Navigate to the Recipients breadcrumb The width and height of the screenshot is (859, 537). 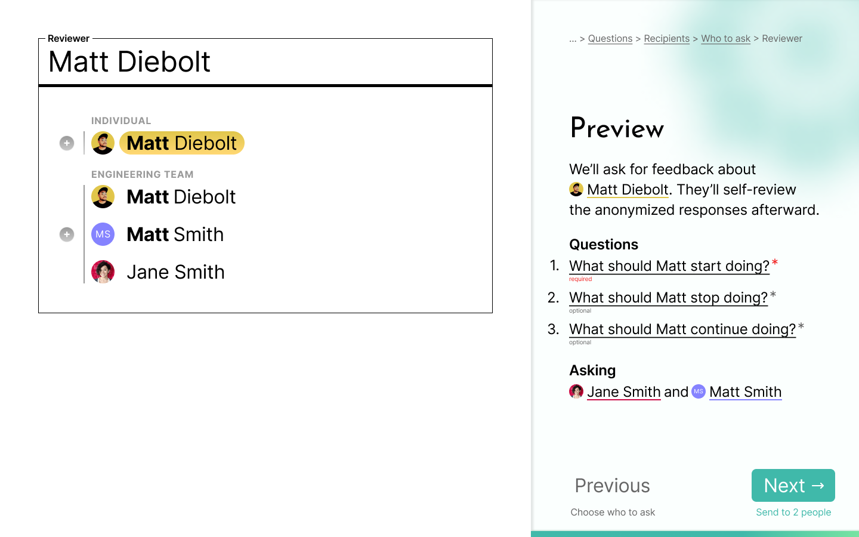point(666,38)
